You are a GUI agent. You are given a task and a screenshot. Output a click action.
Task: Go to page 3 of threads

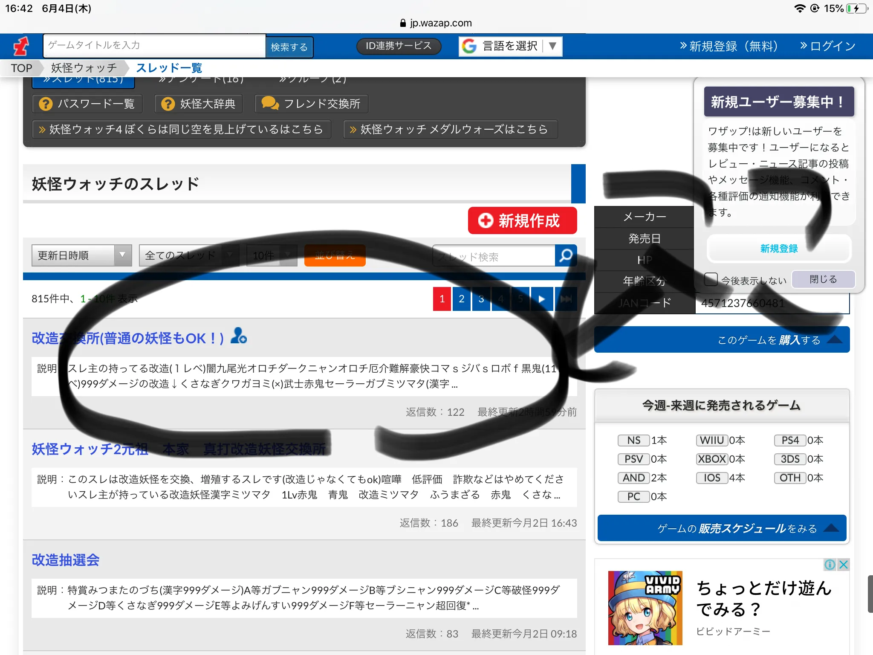pyautogui.click(x=481, y=299)
